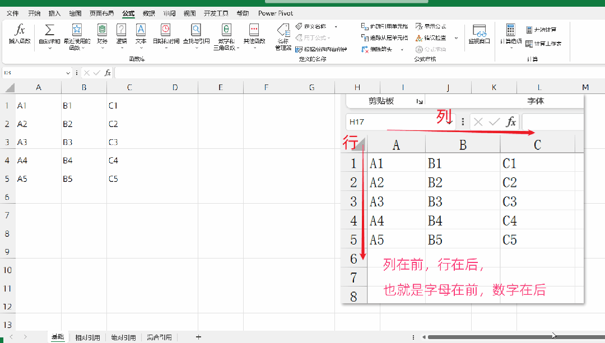Click Create from Selection (根据所选内容创建)
The width and height of the screenshot is (605, 343).
(321, 49)
